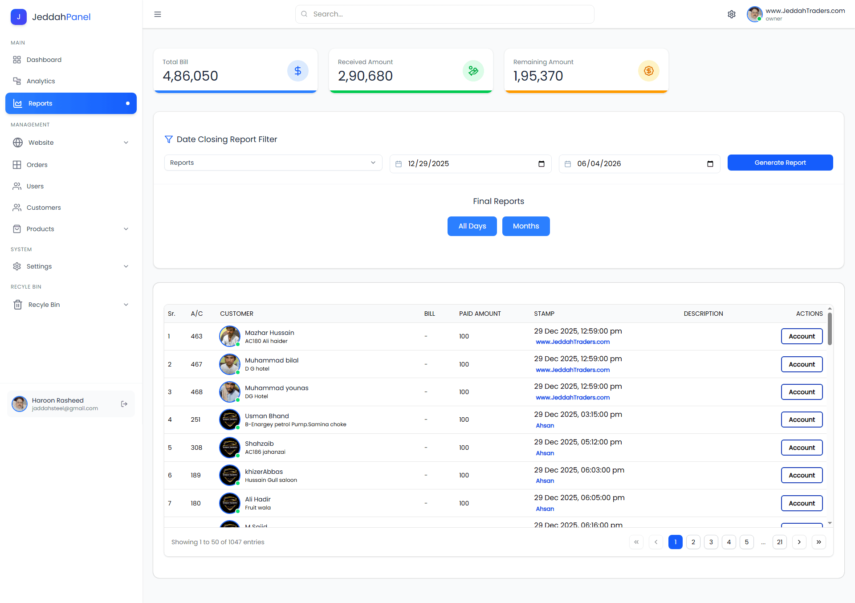Click the Website globe icon
855x603 pixels.
click(x=18, y=143)
